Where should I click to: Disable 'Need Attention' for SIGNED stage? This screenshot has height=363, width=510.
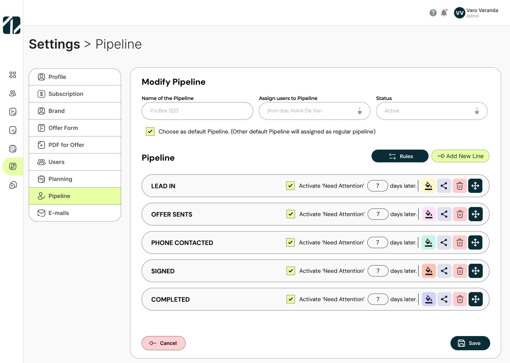pyautogui.click(x=291, y=271)
